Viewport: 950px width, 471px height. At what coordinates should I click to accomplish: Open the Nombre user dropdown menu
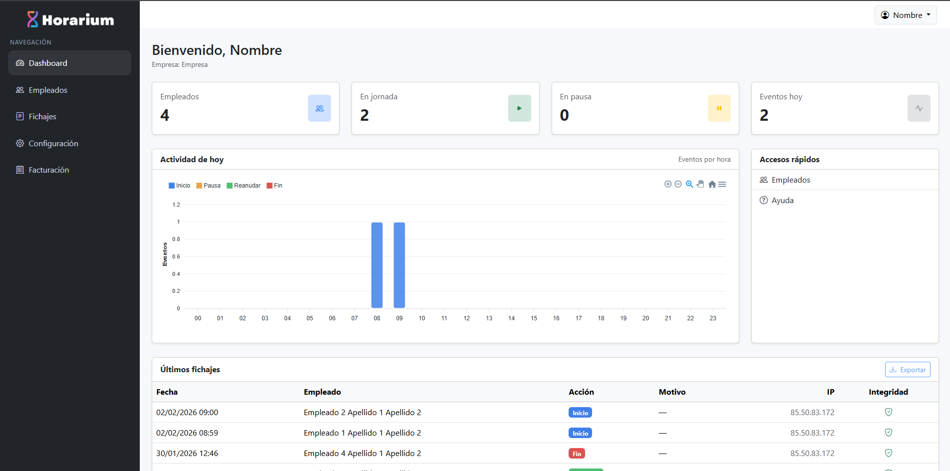[x=905, y=15]
